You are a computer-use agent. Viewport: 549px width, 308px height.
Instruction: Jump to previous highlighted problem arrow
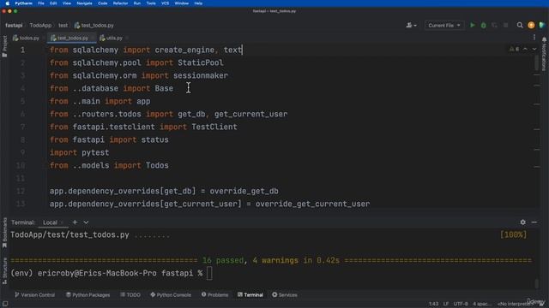tap(525, 50)
